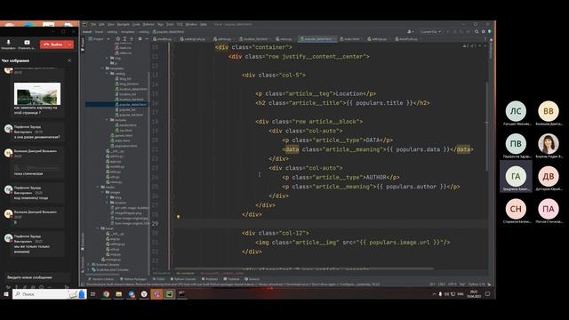The image size is (569, 320).
Task: Open the Python Console tool window
Action: [x=183, y=279]
